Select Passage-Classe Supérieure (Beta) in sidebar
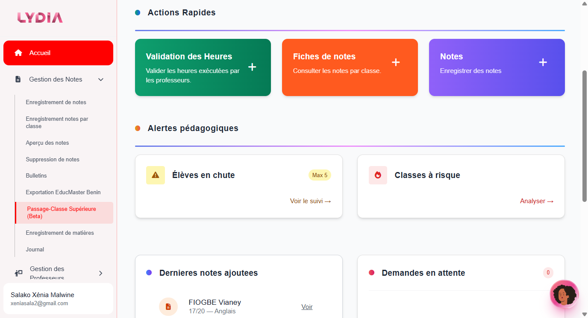 (x=61, y=213)
